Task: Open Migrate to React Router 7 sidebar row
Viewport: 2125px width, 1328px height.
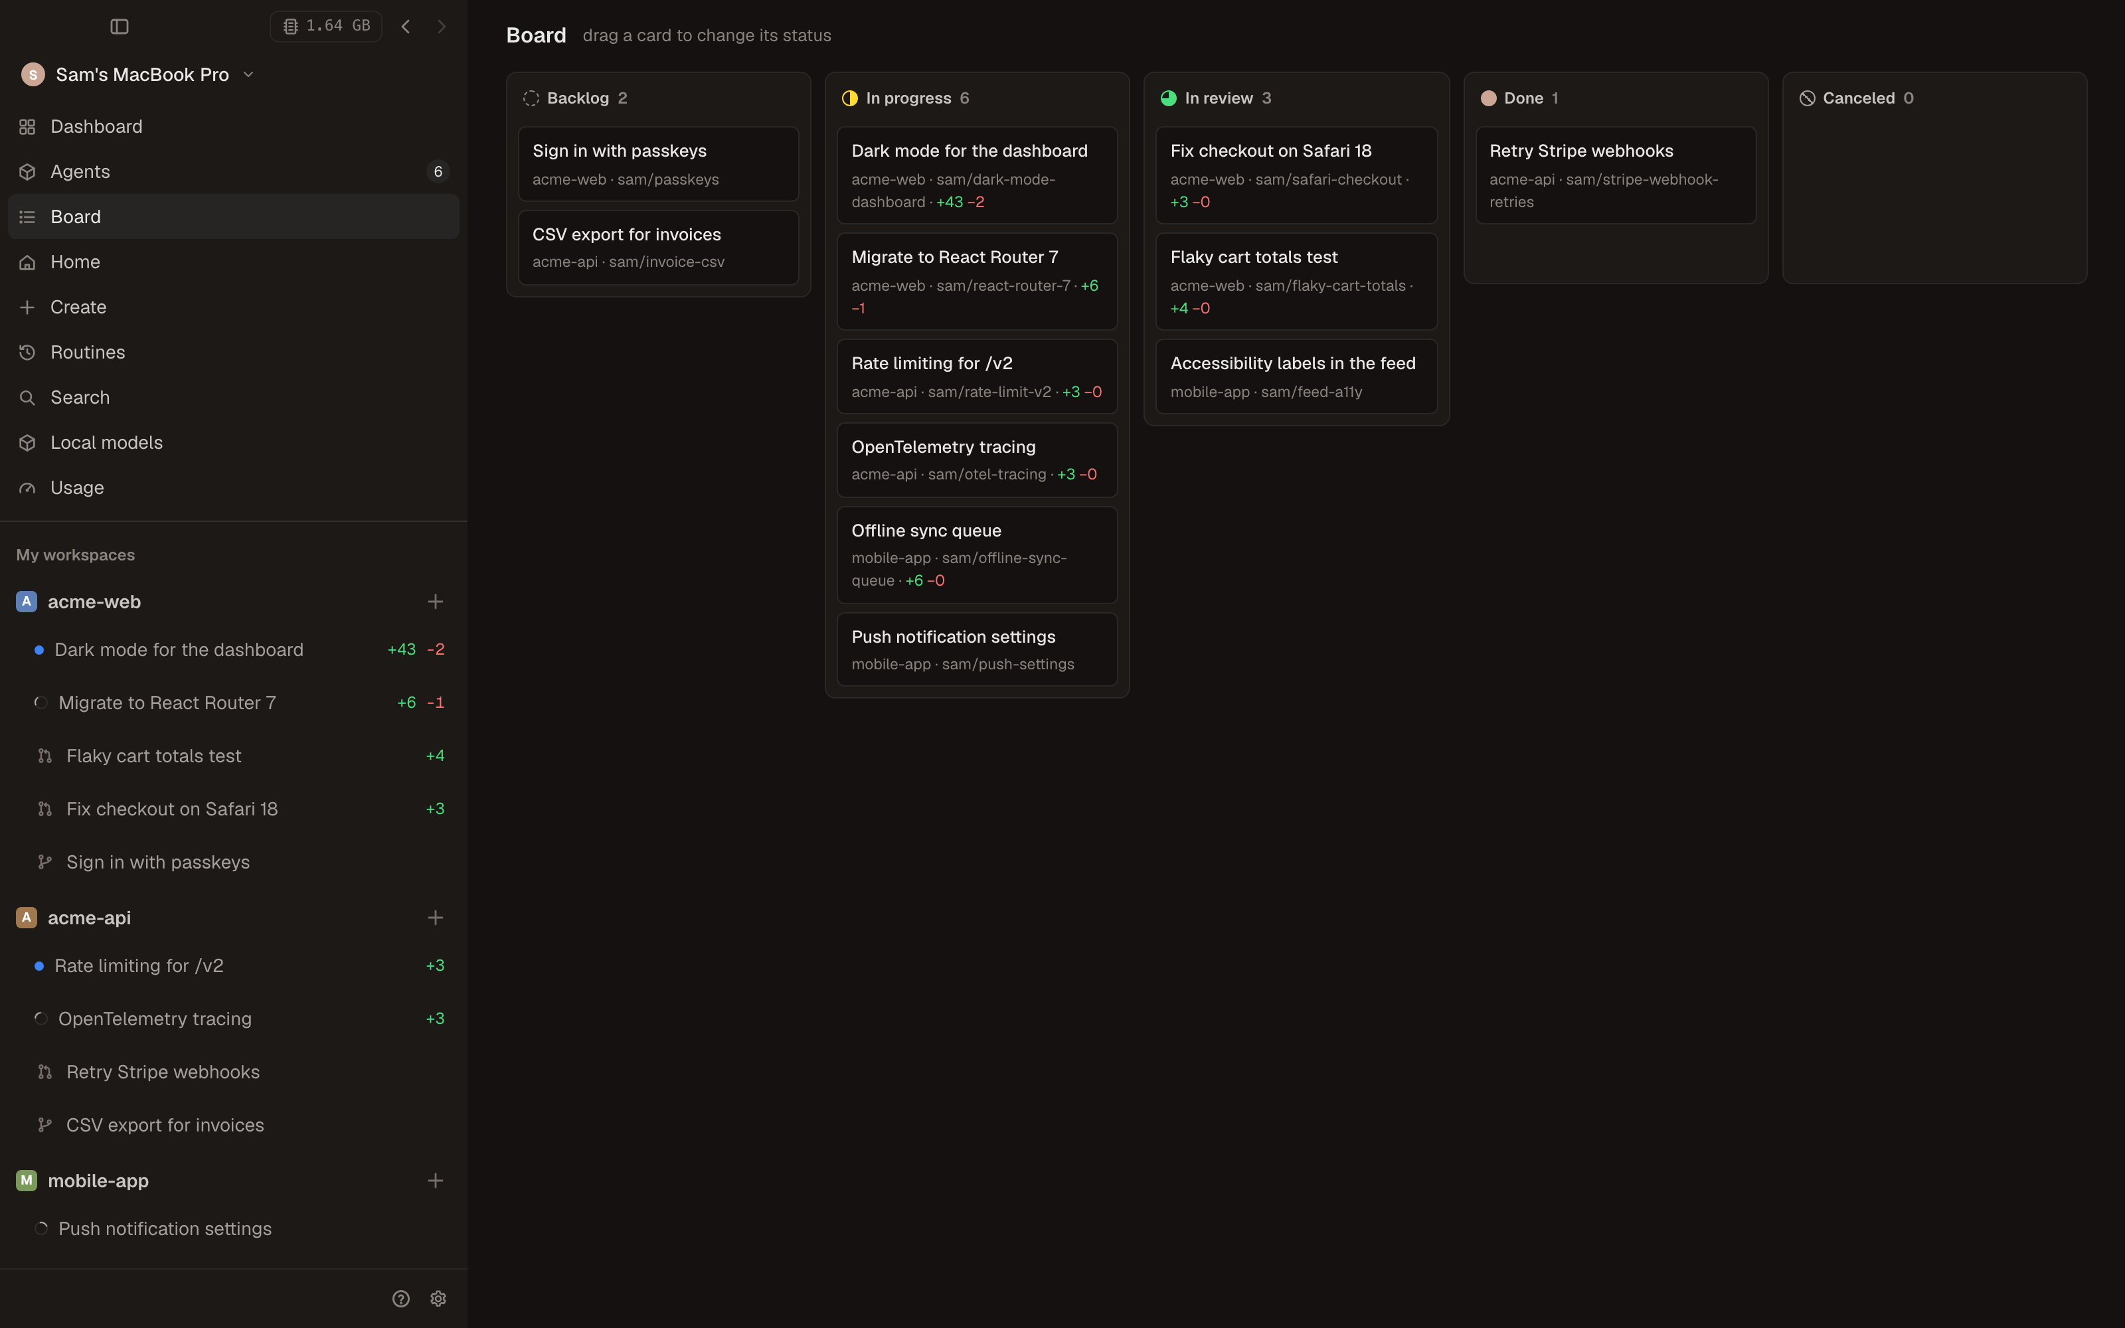Action: 234,703
